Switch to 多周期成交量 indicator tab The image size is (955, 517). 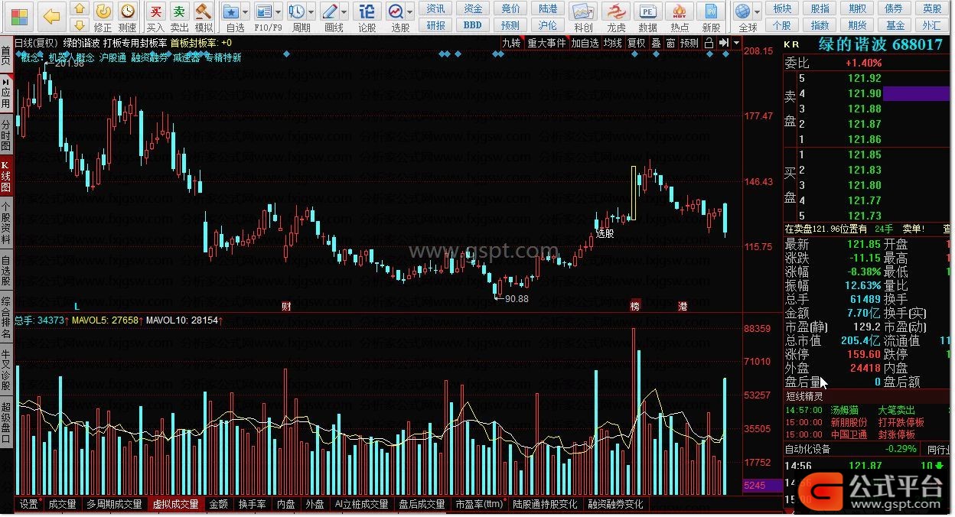pyautogui.click(x=114, y=504)
